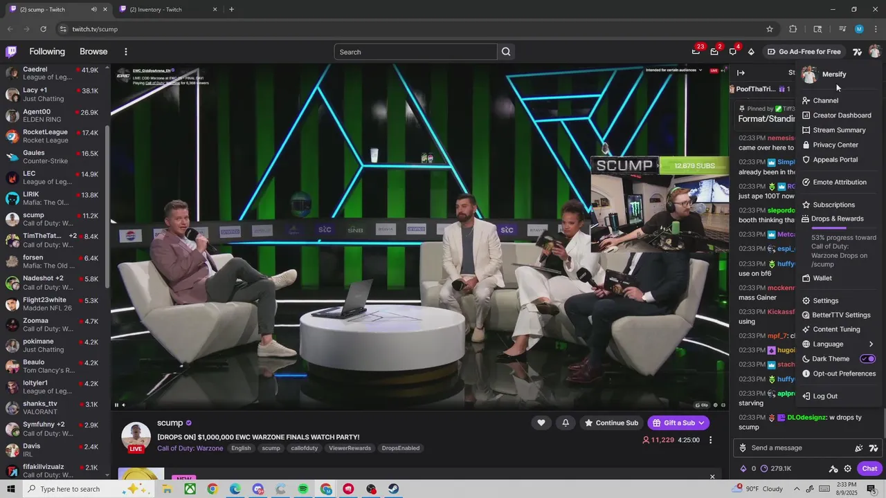The width and height of the screenshot is (886, 498).
Task: Reload the page in browser
Action: (43, 29)
